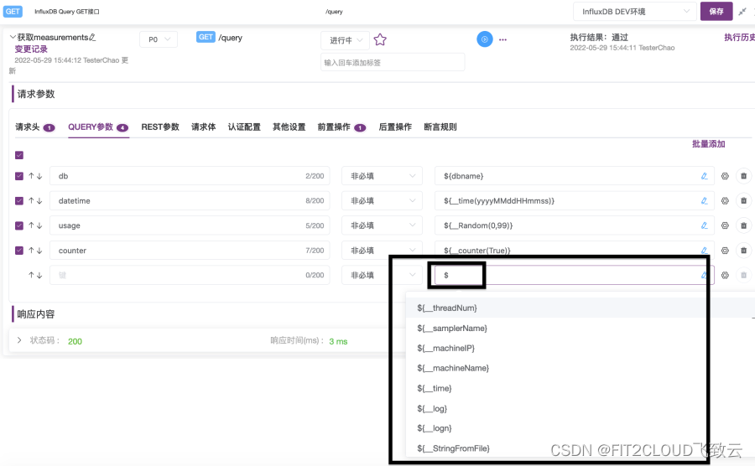Switch to the 前置操作 tab
Viewport: 755px width, 466px height.
[341, 127]
